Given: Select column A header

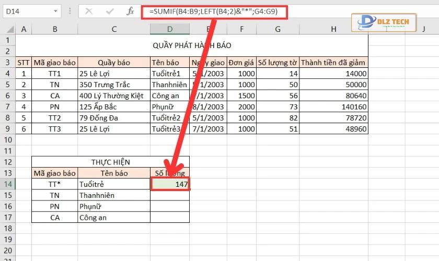Looking at the screenshot, I should (x=24, y=29).
